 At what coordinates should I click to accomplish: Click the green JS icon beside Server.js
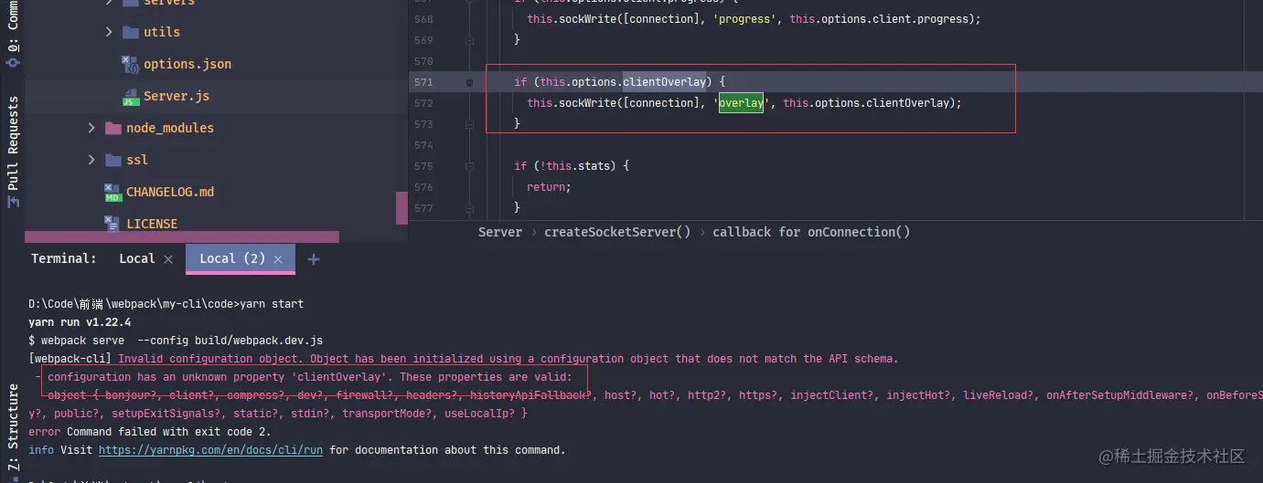click(129, 96)
